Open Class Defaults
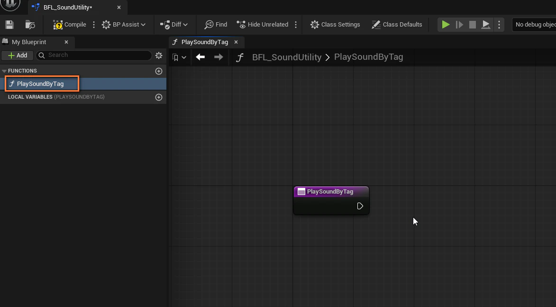Screen dimensions: 556x307 tap(397, 25)
